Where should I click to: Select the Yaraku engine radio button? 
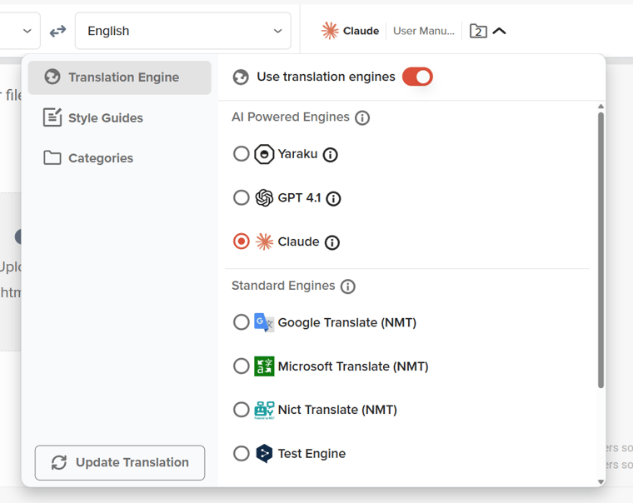pos(241,154)
